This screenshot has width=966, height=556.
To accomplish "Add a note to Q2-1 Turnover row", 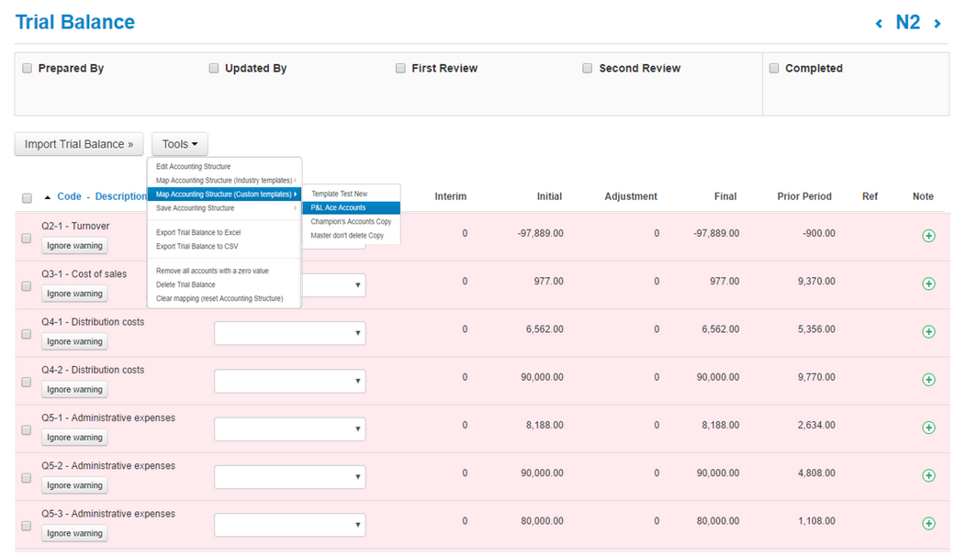I will pos(928,236).
